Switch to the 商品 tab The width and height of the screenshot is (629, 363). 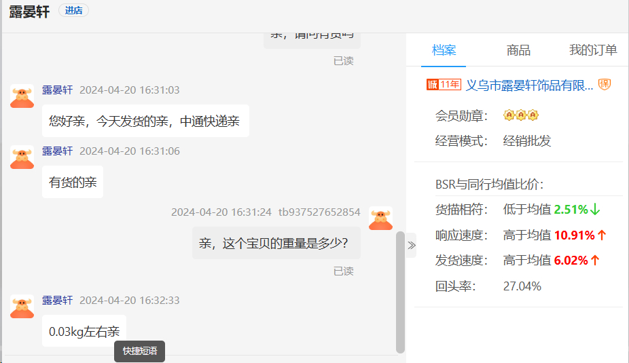click(518, 50)
